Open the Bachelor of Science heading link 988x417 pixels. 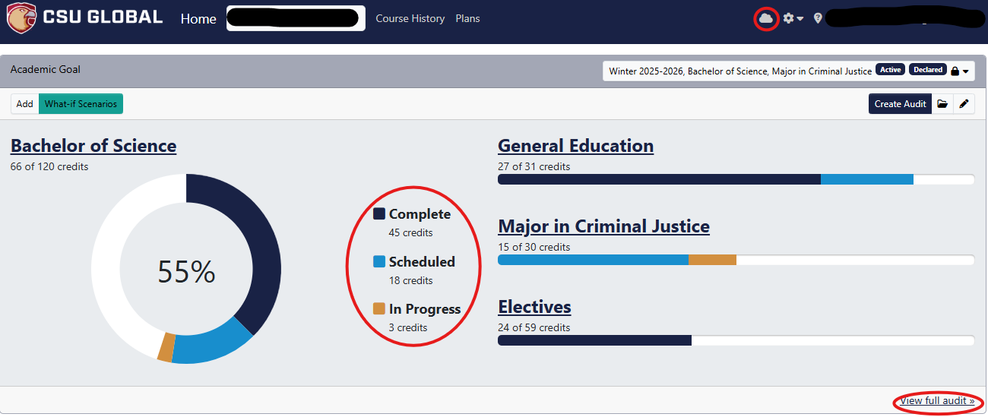pos(93,146)
